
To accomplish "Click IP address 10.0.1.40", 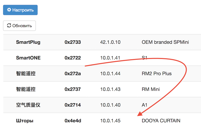I will (110, 105).
